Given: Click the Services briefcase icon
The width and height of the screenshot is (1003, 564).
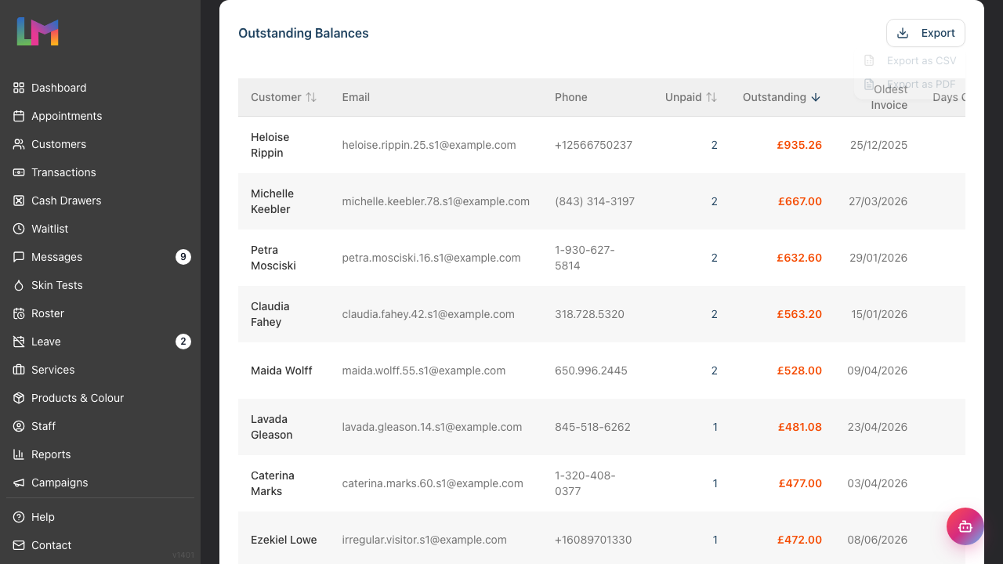Looking at the screenshot, I should click(19, 370).
